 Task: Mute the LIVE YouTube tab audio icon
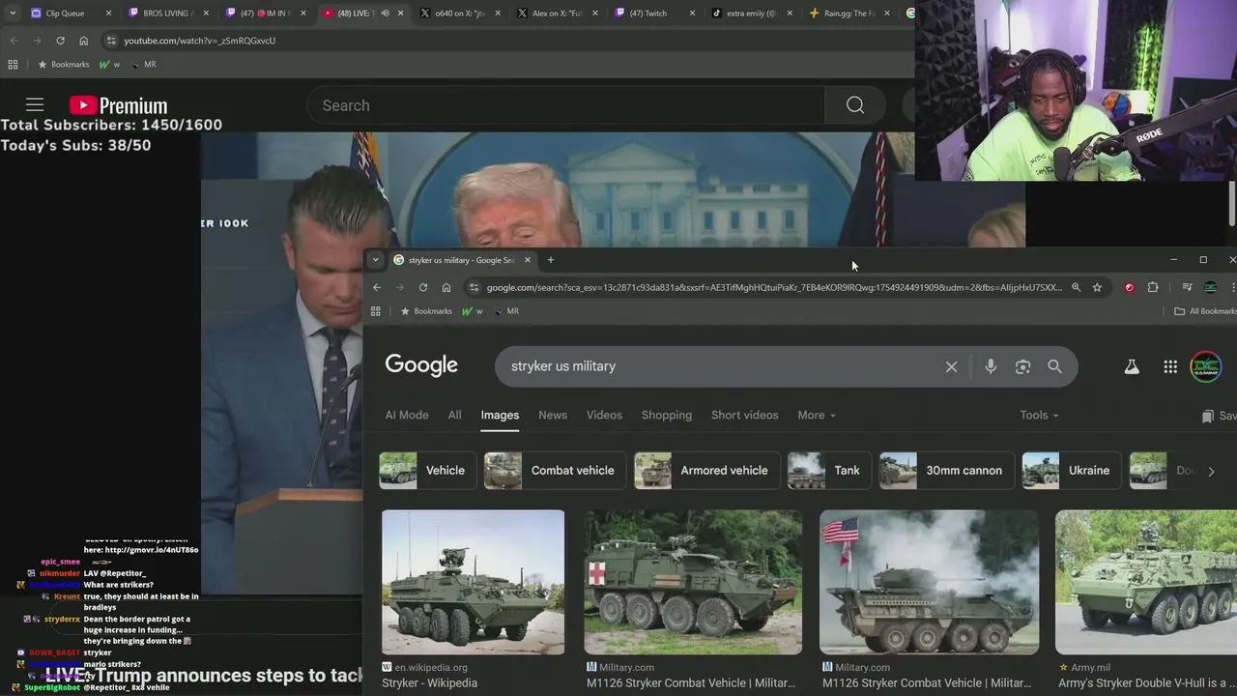coord(385,14)
